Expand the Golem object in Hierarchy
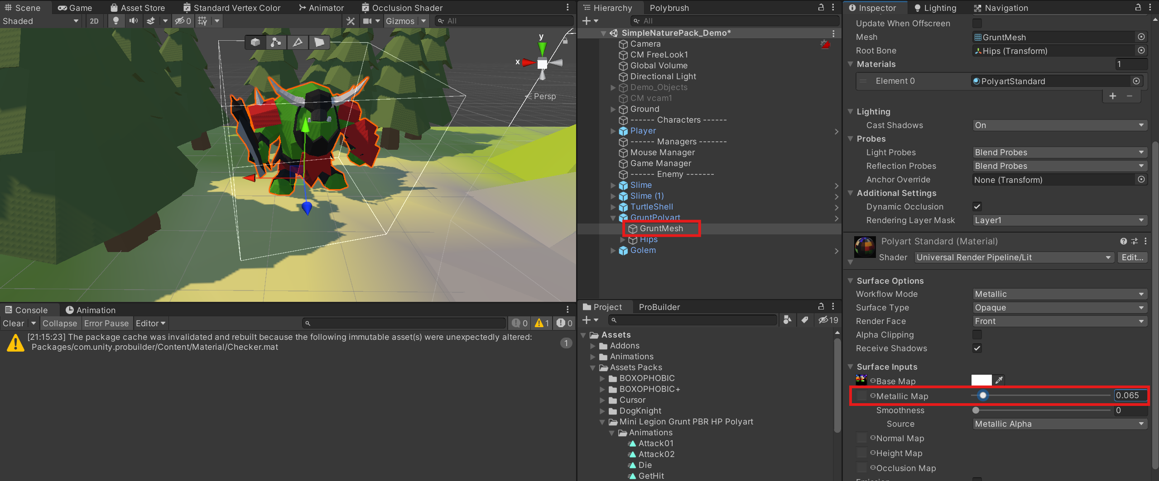The height and width of the screenshot is (481, 1159). click(x=613, y=250)
